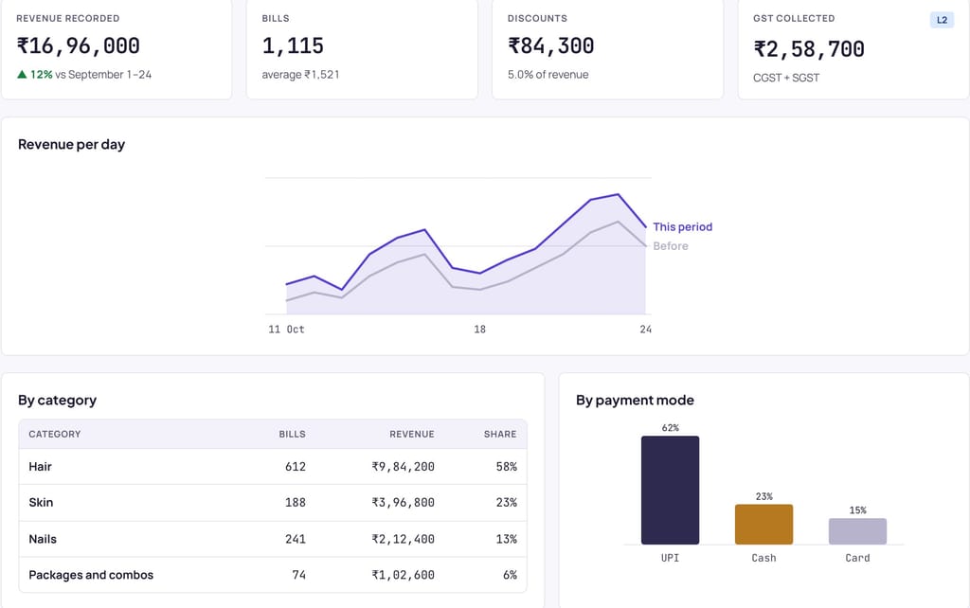Click the Packages revenue ₹1,02,600 cell
The width and height of the screenshot is (970, 608).
403,575
